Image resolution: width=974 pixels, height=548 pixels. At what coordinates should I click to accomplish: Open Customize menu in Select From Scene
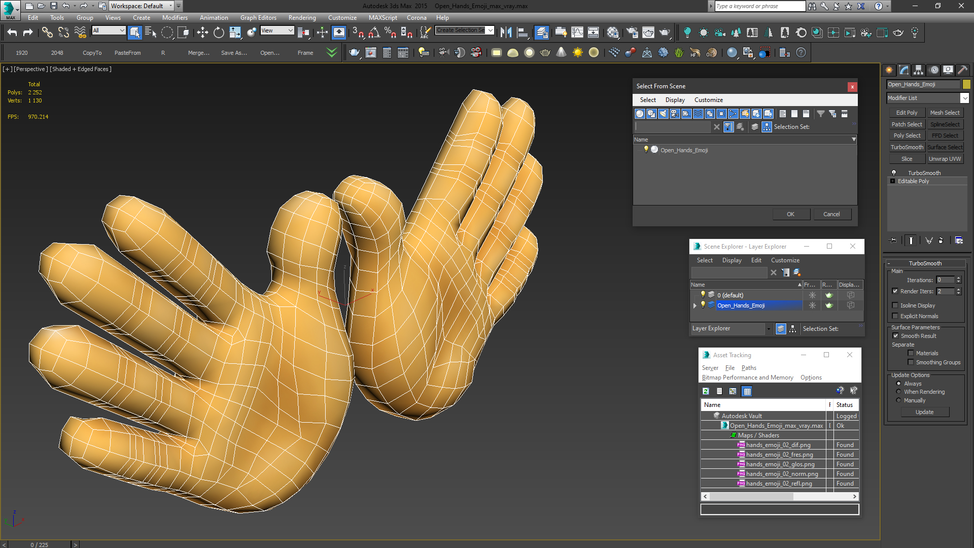[x=708, y=100]
